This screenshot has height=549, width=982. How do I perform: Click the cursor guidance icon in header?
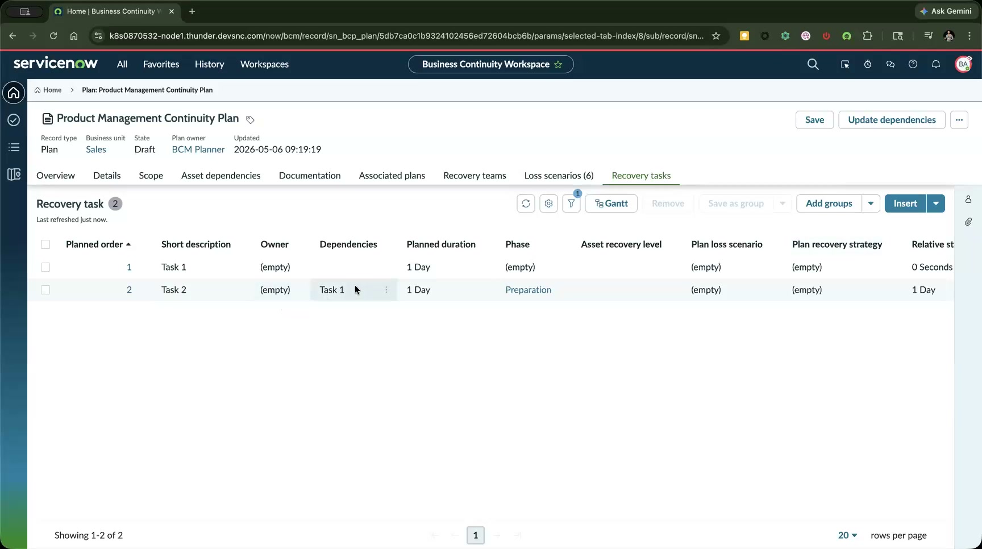pyautogui.click(x=845, y=64)
